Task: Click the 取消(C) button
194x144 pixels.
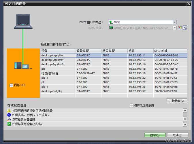Action: [x=178, y=135]
